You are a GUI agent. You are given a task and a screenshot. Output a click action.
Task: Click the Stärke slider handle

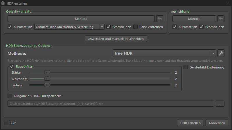tap(47, 73)
